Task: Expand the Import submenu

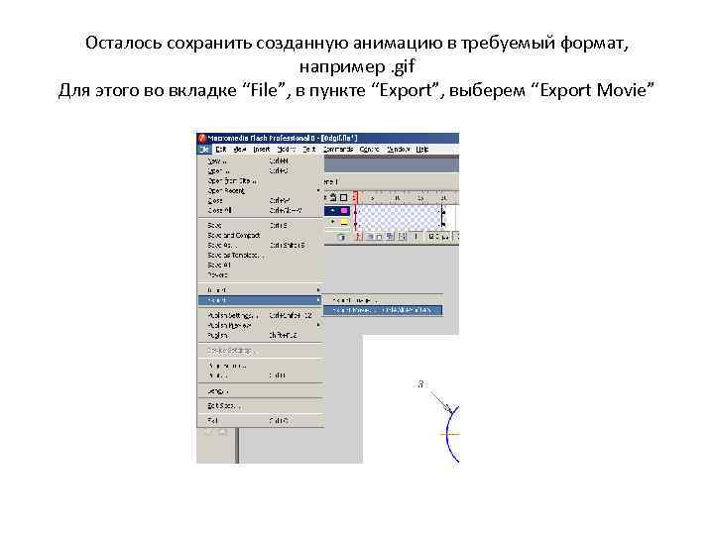Action: 261,290
